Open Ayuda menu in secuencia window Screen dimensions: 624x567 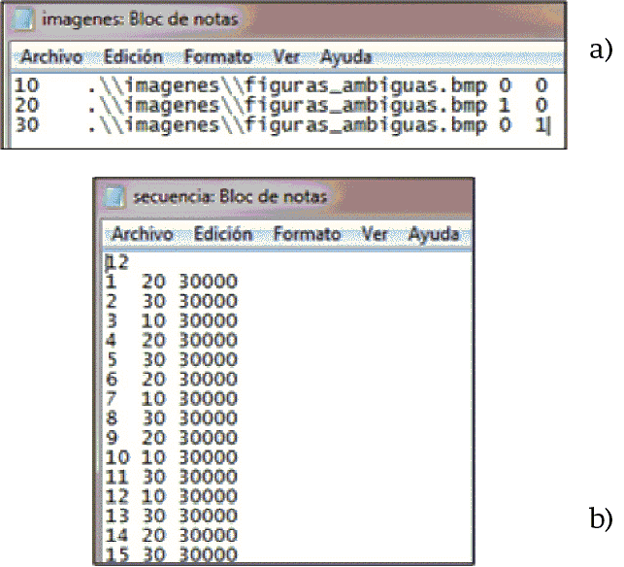435,235
